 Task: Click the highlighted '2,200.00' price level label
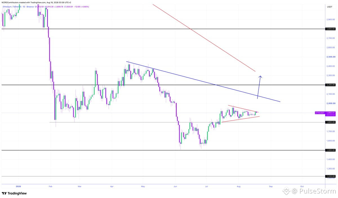coord(330,85)
